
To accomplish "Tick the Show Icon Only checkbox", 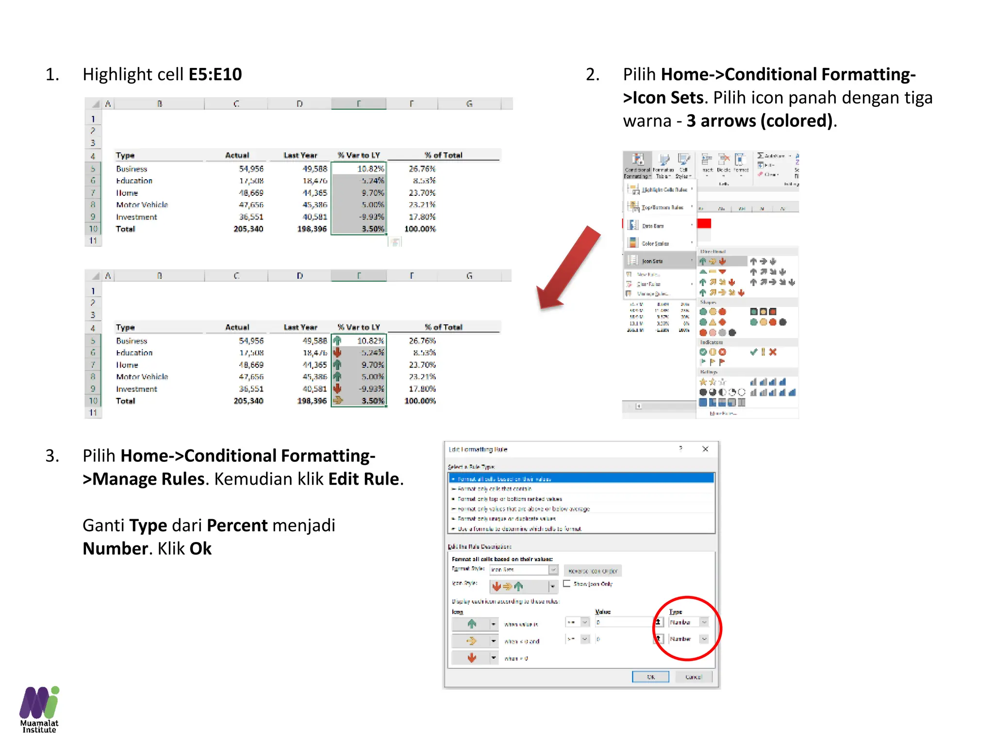I will click(566, 584).
